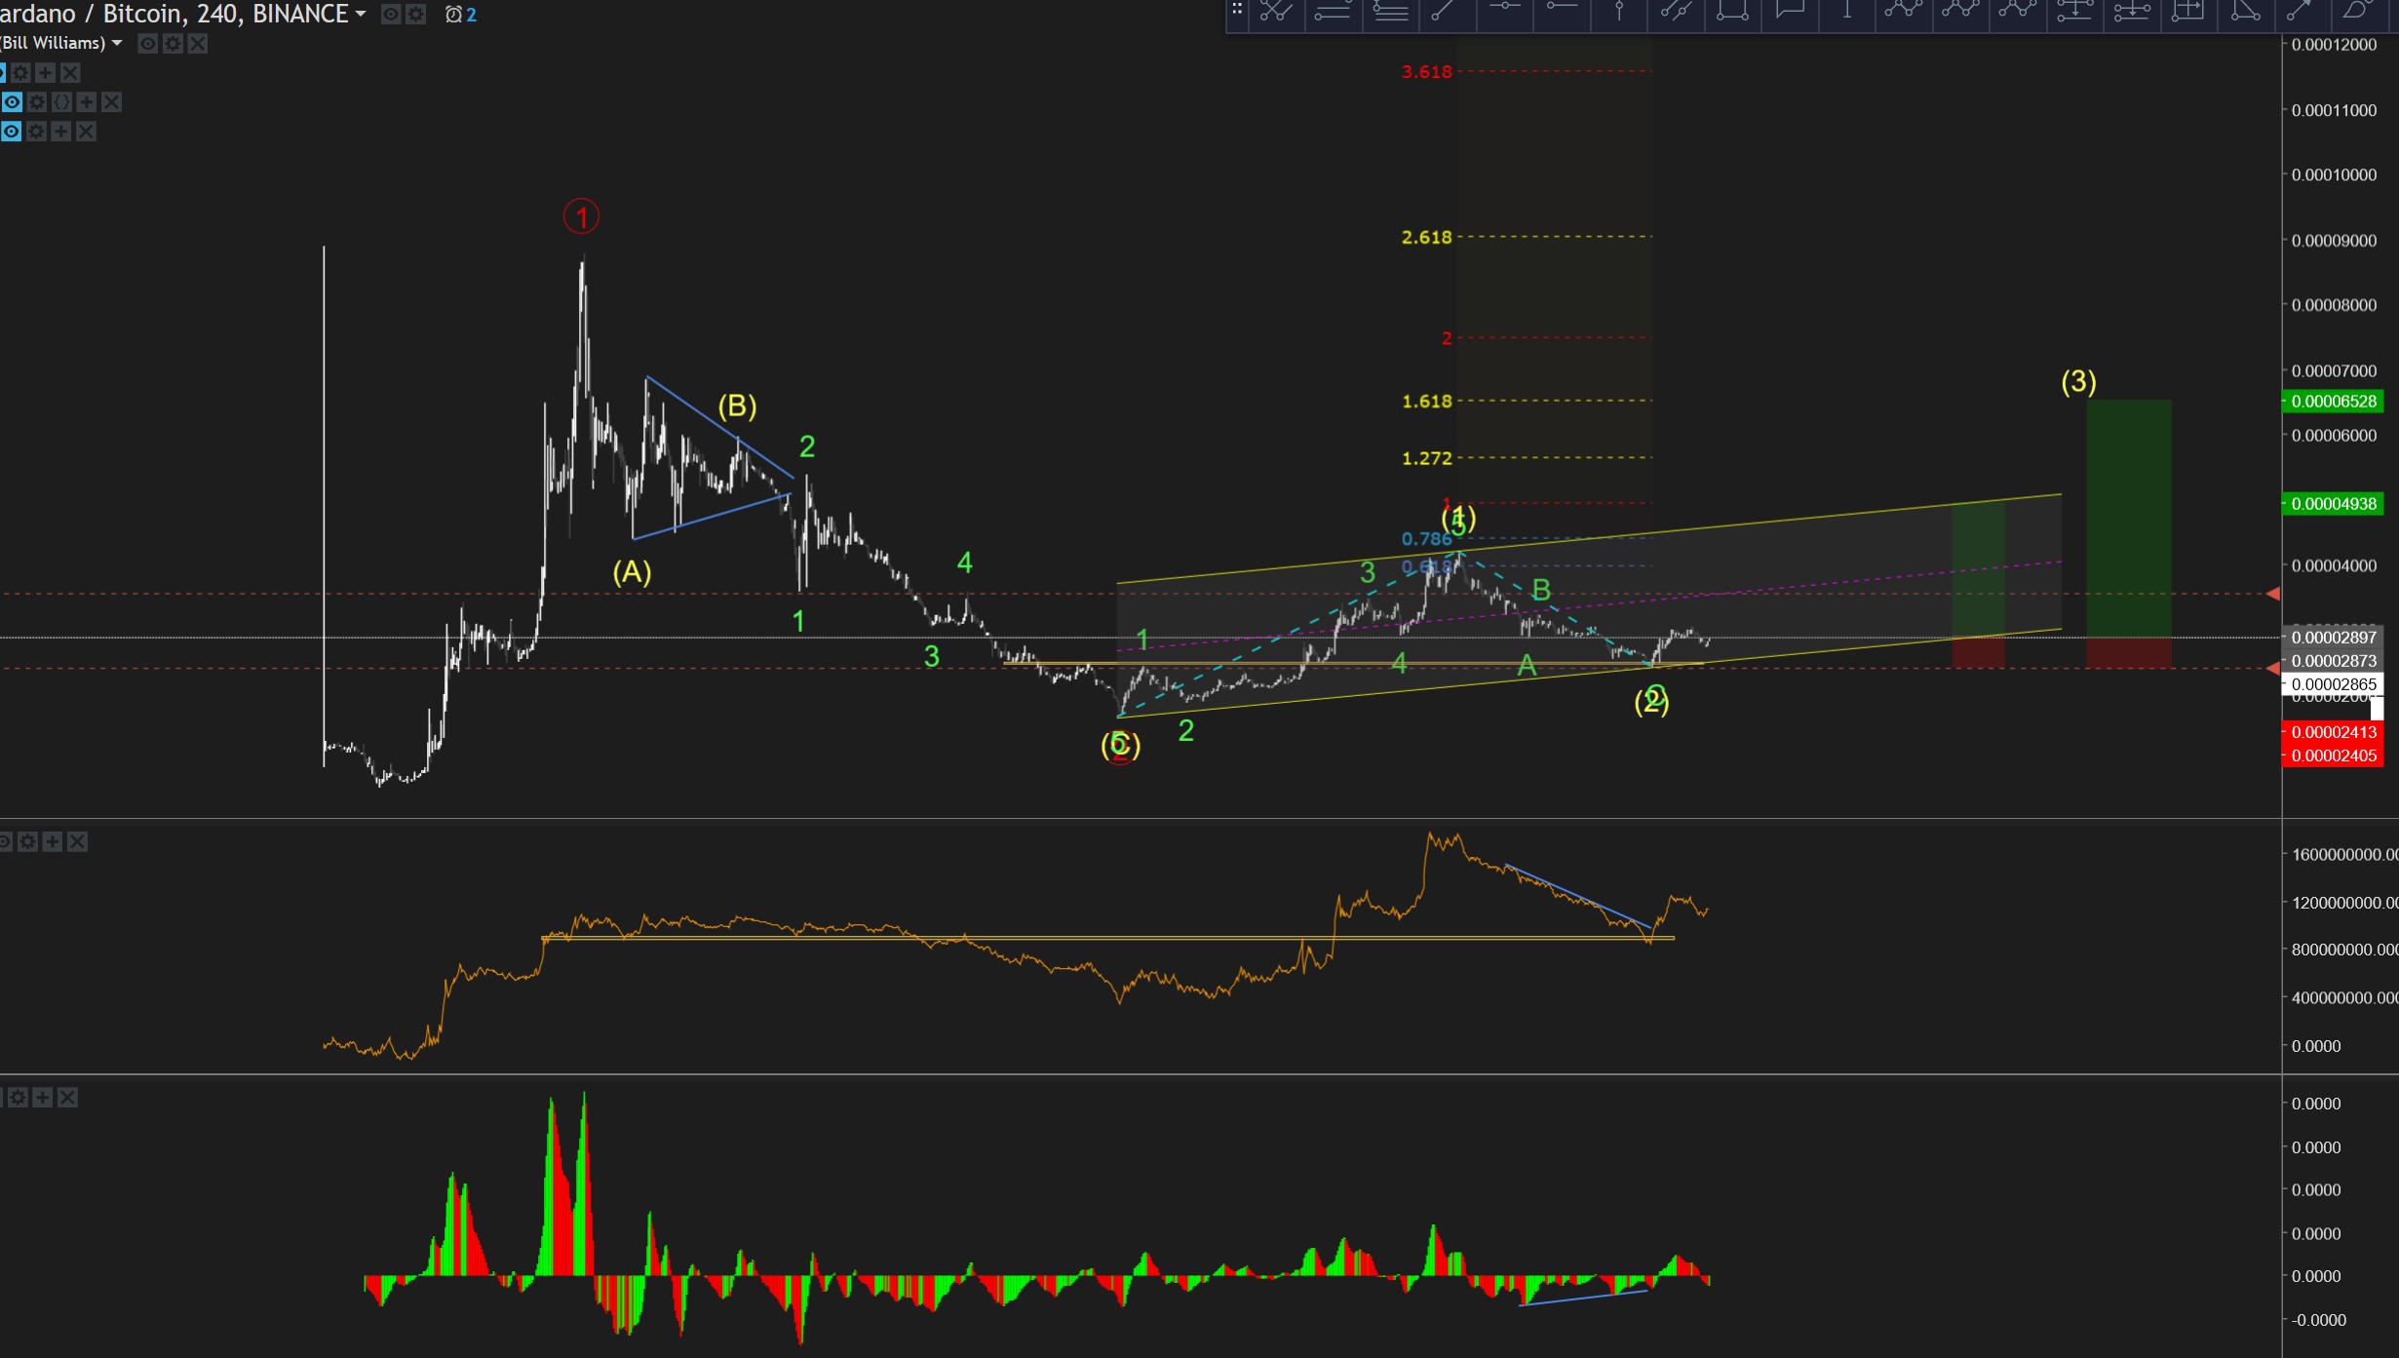Open settings gear for Bill Williams indicator
2399x1358 pixels.
173,43
